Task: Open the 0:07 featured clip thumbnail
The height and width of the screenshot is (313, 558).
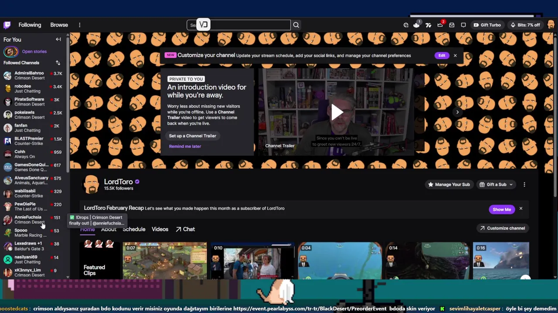Action: [x=165, y=260]
